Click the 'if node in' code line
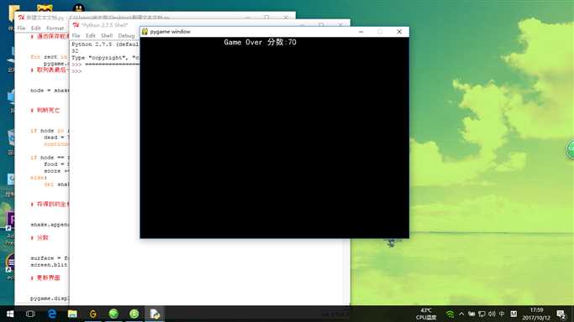574x322 pixels. coord(50,130)
